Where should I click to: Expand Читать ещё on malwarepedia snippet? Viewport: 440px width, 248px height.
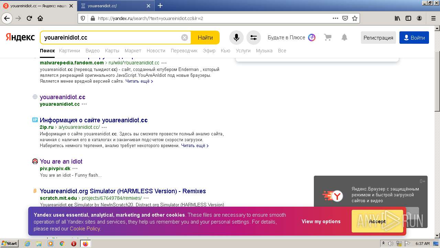pyautogui.click(x=139, y=81)
